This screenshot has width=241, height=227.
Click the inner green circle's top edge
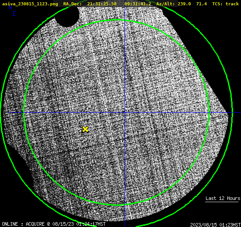click(117, 20)
